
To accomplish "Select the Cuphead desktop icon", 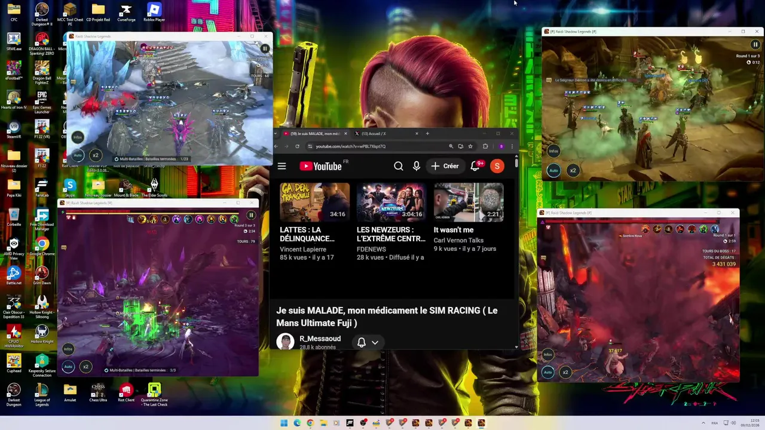I will 14,364.
